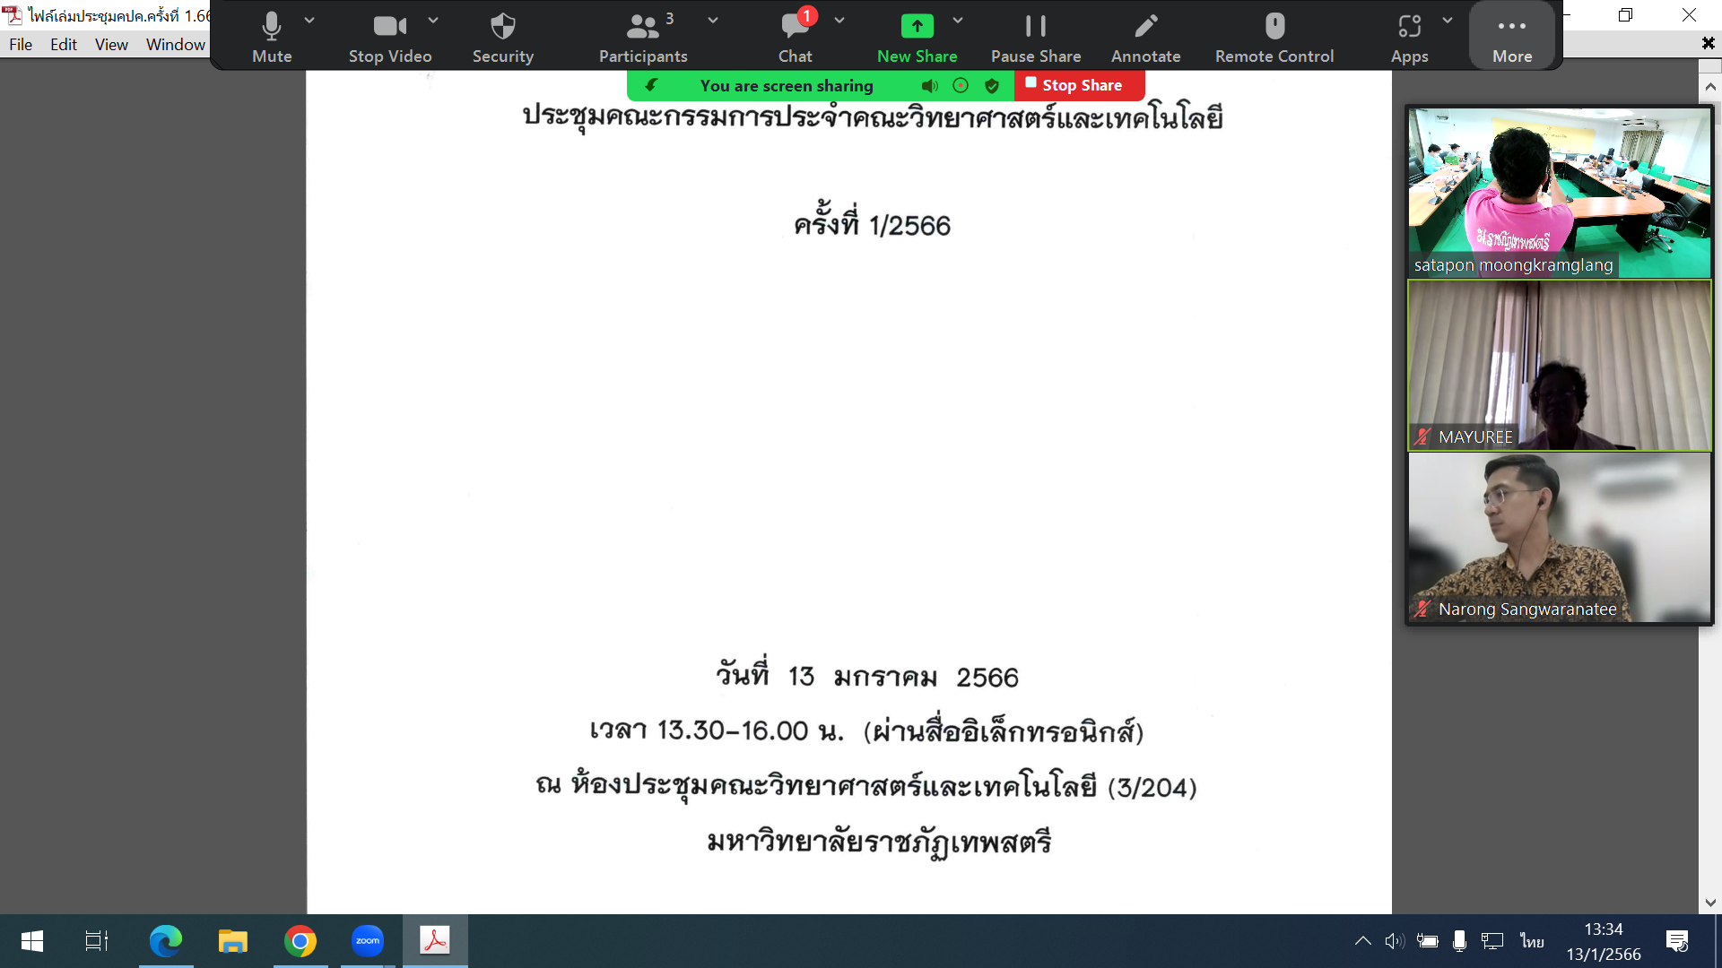Viewport: 1722px width, 968px height.
Task: Expand the New Share options arrow
Action: pyautogui.click(x=958, y=20)
